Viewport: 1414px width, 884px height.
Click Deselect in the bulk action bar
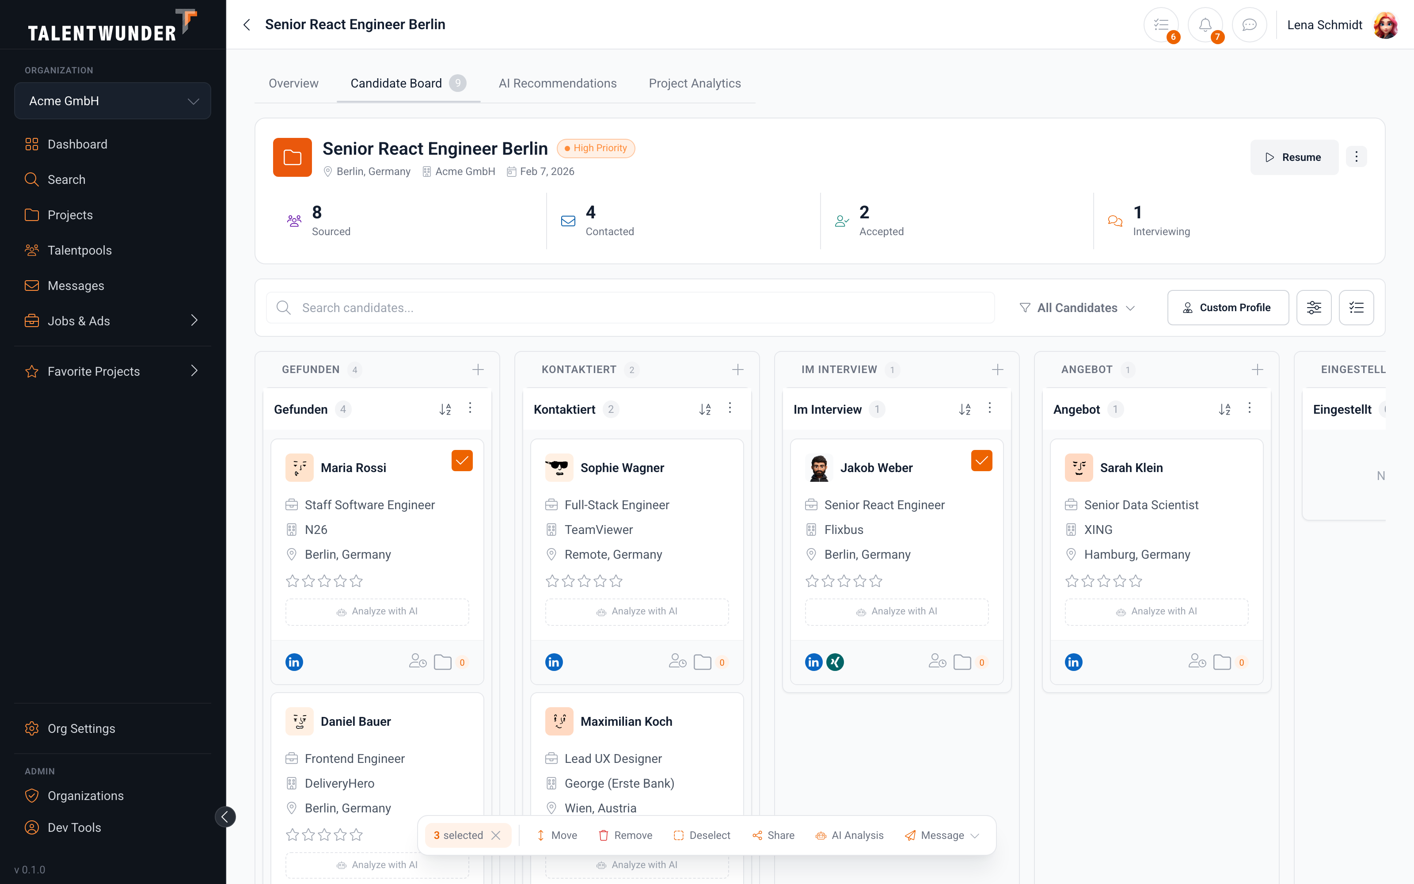(702, 835)
